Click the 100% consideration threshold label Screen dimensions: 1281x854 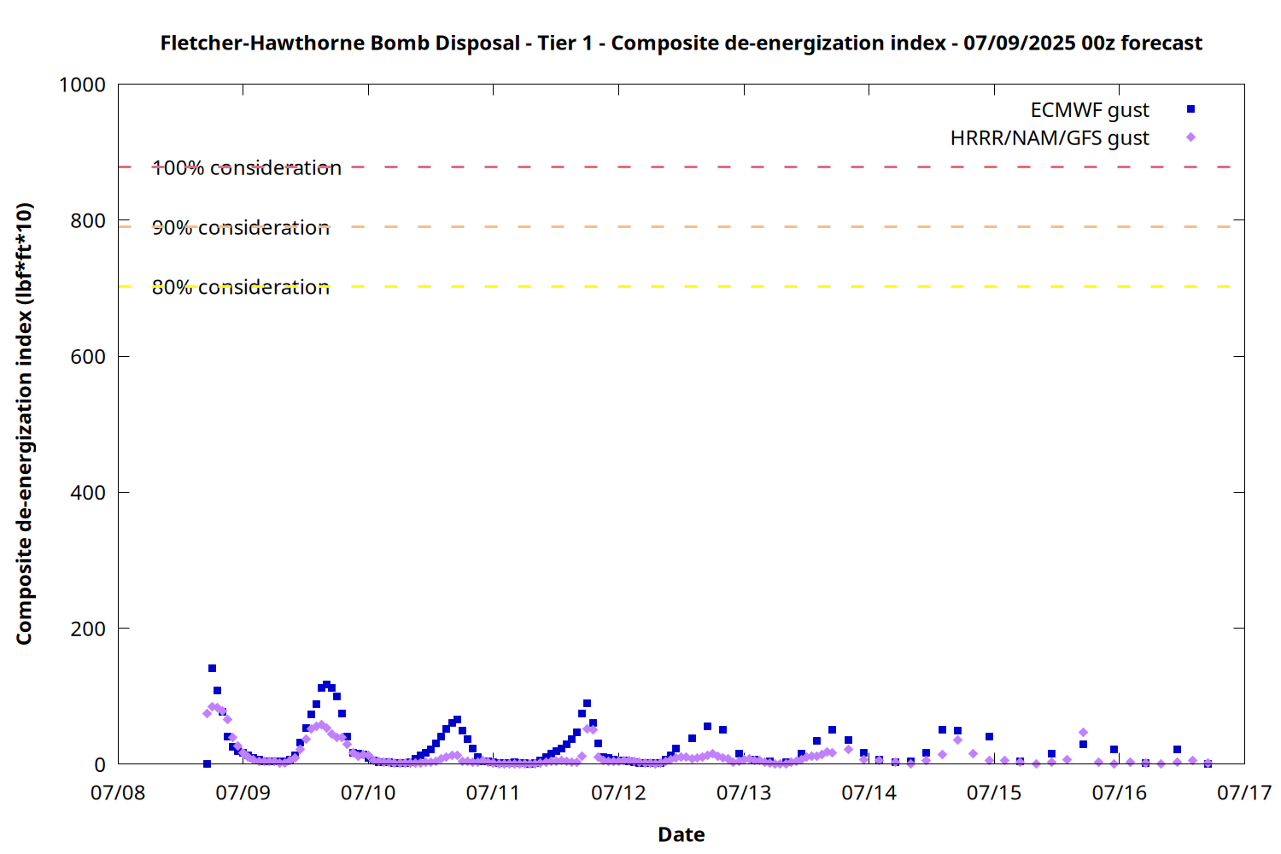247,168
